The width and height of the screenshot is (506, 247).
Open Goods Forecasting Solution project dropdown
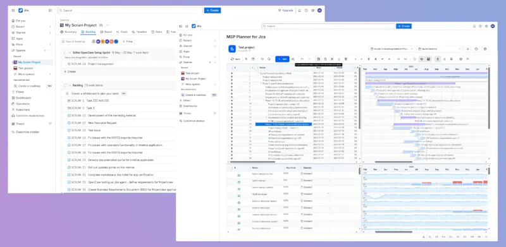tap(392, 49)
